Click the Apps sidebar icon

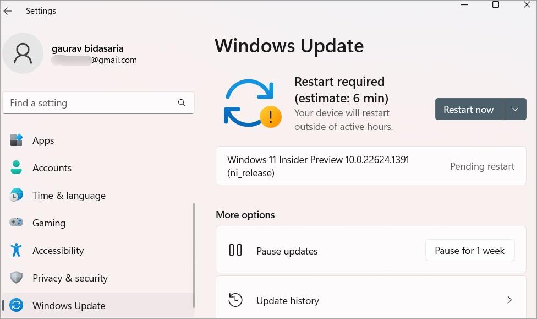[x=16, y=140]
